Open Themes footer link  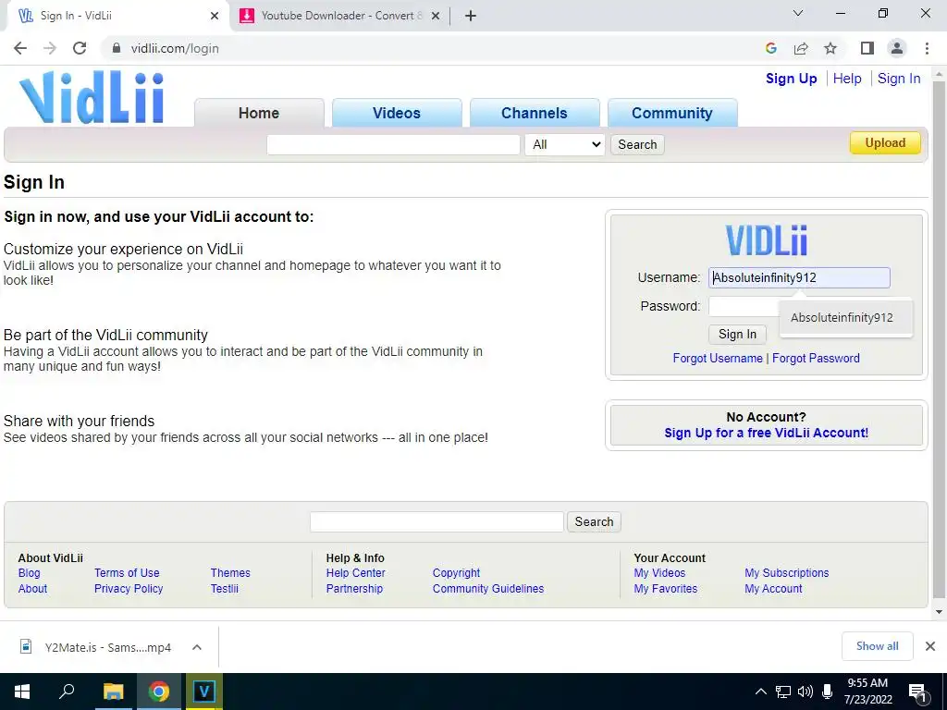[230, 573]
